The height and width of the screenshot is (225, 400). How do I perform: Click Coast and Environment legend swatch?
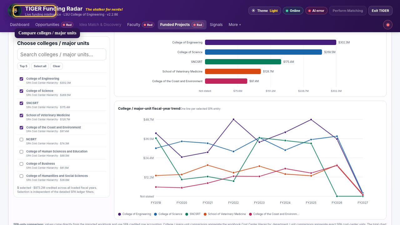tap(251, 214)
